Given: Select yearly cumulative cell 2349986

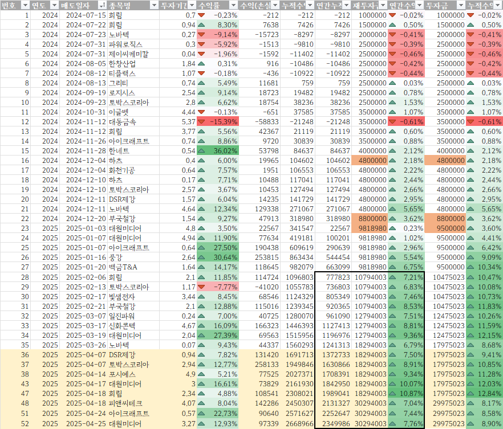Looking at the screenshot, I should 333,423.
